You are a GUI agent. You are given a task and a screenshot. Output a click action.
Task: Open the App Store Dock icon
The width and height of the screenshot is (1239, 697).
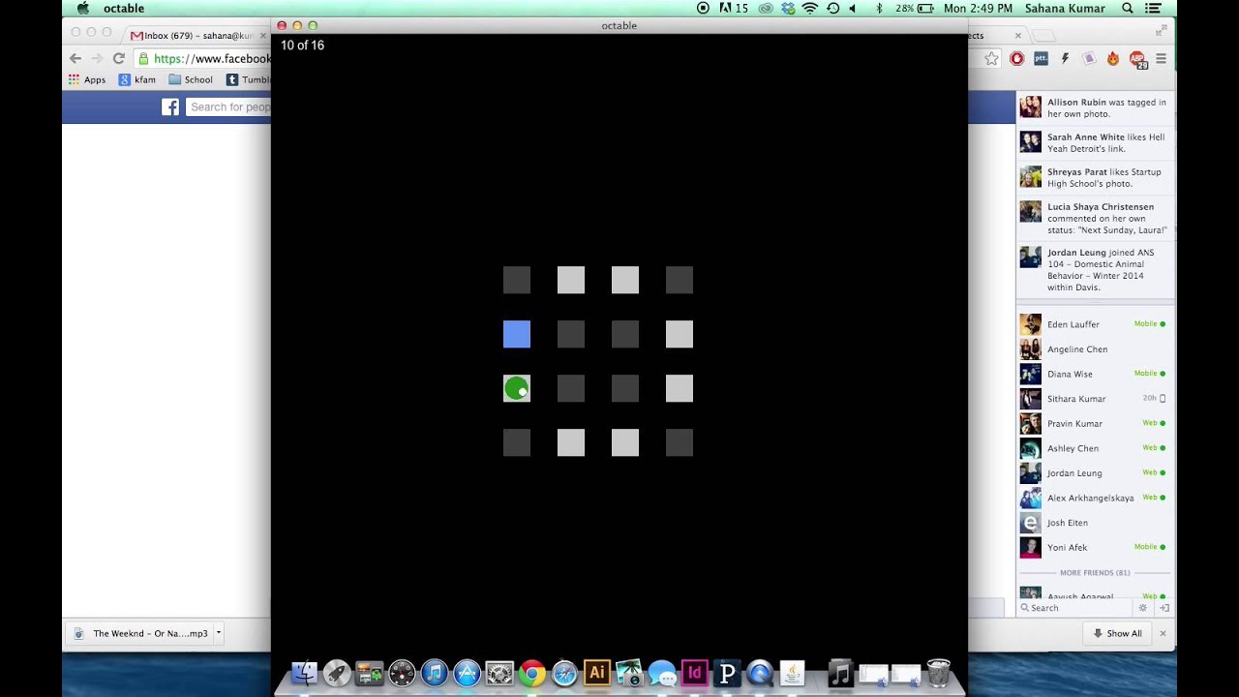(468, 672)
